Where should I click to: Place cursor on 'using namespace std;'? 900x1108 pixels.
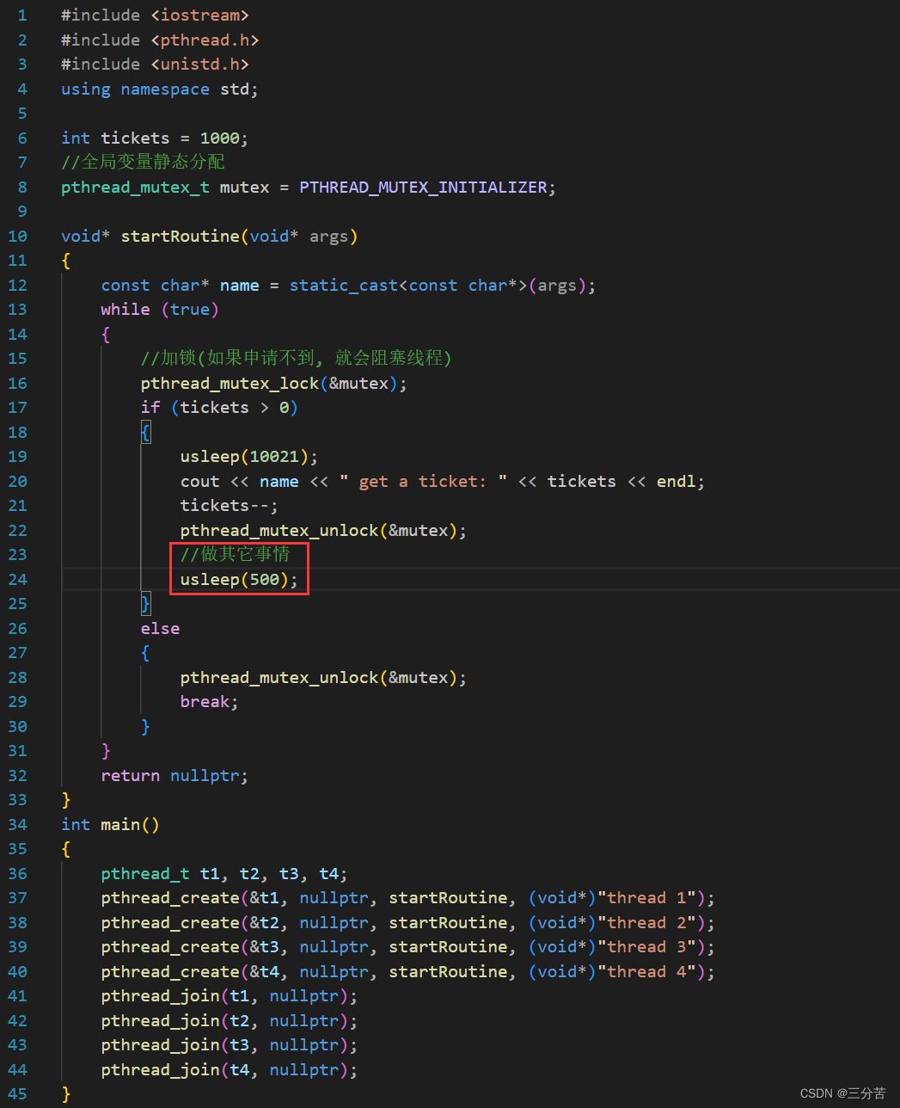(160, 89)
